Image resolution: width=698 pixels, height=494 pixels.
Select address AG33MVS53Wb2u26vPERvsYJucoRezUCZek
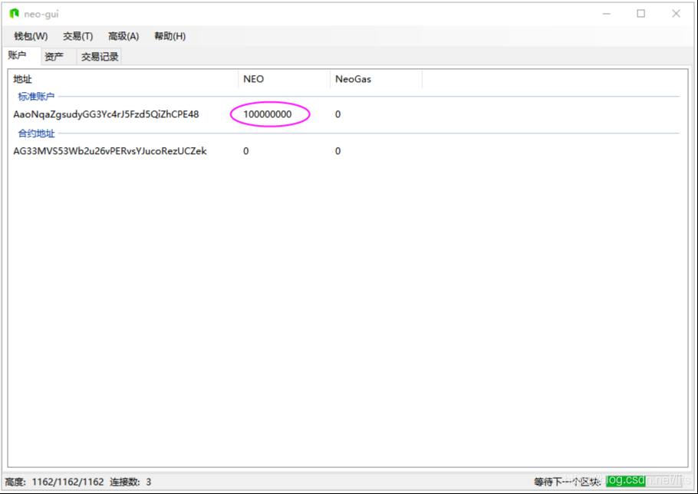point(110,151)
